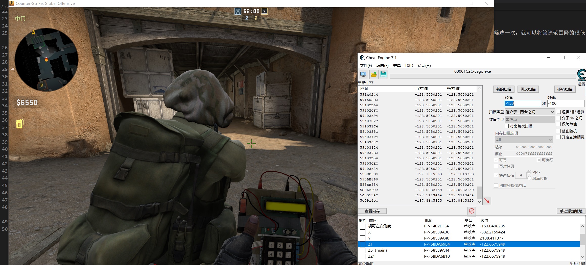Toggle the 写时拷贝 checkbox
Screen dimensions: 586x265
(496, 166)
